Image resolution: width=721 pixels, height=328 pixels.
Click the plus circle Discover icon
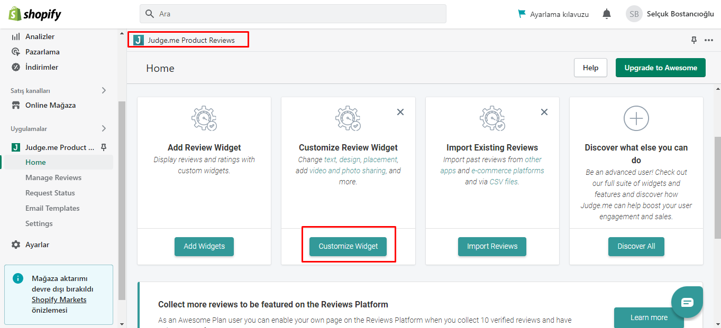636,118
